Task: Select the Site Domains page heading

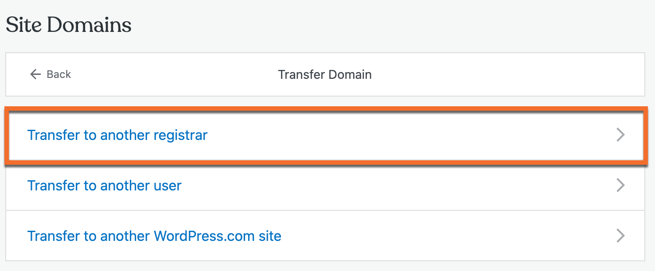Action: point(68,25)
